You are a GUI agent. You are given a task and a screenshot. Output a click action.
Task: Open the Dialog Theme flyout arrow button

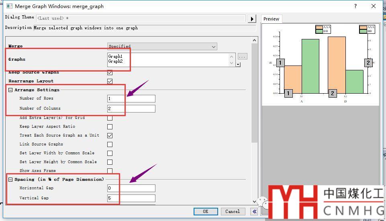click(x=252, y=19)
